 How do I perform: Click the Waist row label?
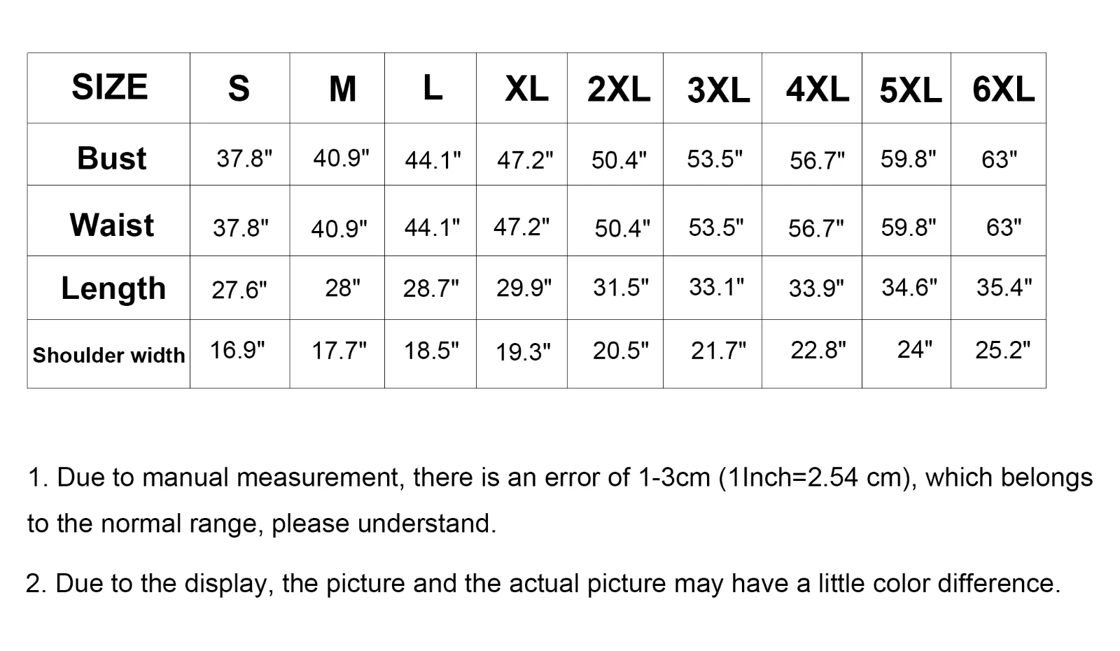pyautogui.click(x=111, y=225)
